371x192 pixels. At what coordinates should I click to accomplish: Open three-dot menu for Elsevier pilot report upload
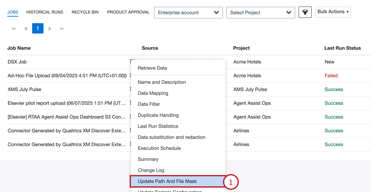pyautogui.click(x=131, y=103)
